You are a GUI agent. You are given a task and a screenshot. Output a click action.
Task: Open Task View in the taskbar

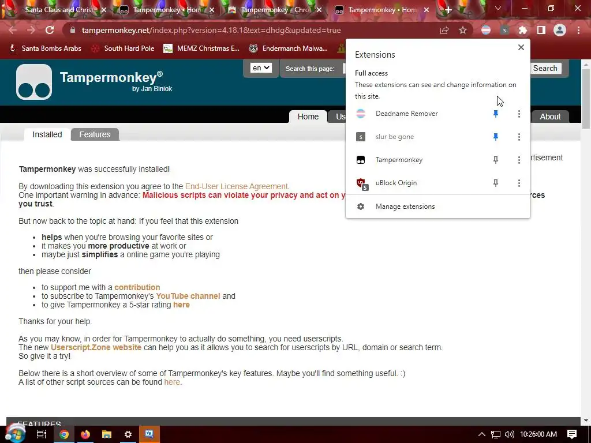click(42, 434)
